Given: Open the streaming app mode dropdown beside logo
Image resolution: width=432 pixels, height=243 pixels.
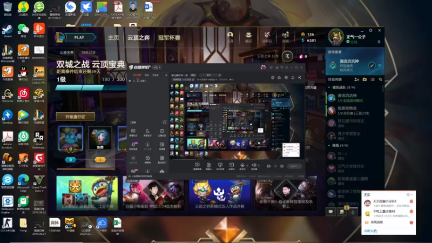Looking at the screenshot, I should tap(157, 67).
